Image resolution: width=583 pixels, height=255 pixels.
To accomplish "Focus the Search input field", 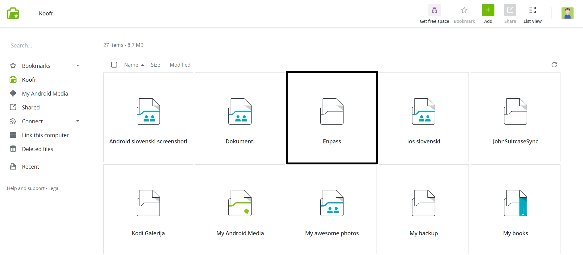I will 45,45.
